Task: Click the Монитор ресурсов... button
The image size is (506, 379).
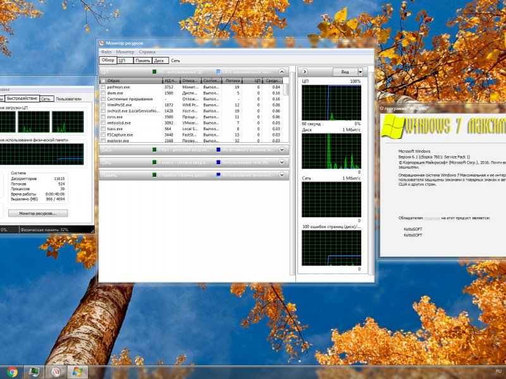Action: pos(38,214)
